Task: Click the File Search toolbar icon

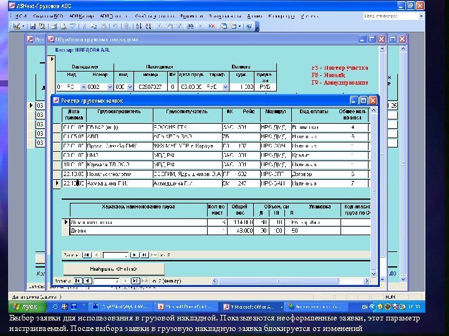Action: coord(42,26)
